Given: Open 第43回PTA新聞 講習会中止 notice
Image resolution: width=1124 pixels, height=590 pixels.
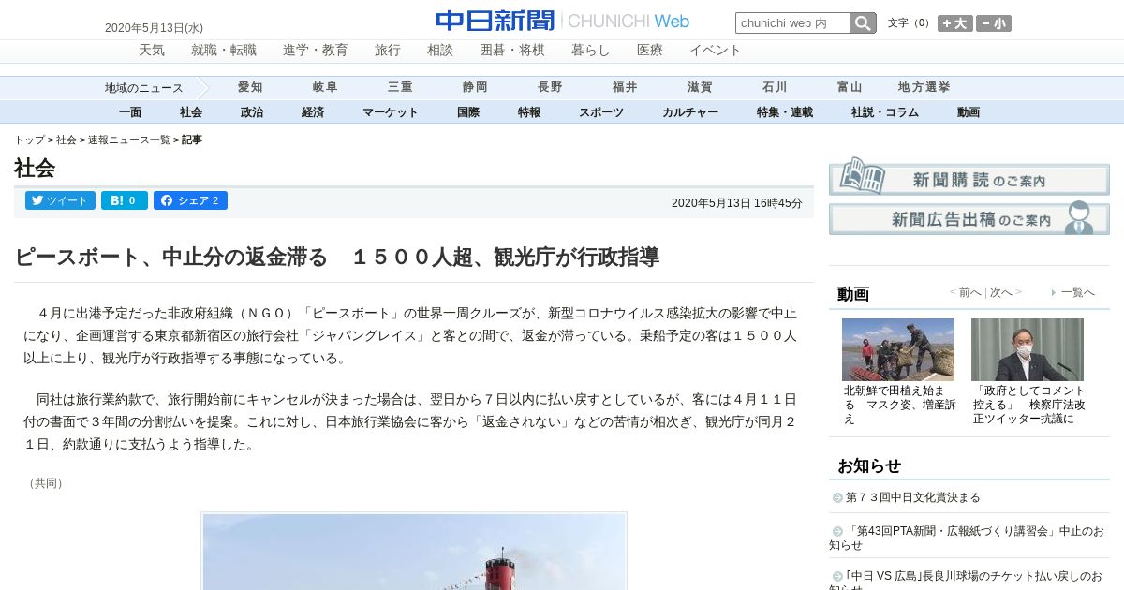Looking at the screenshot, I should click(x=967, y=538).
